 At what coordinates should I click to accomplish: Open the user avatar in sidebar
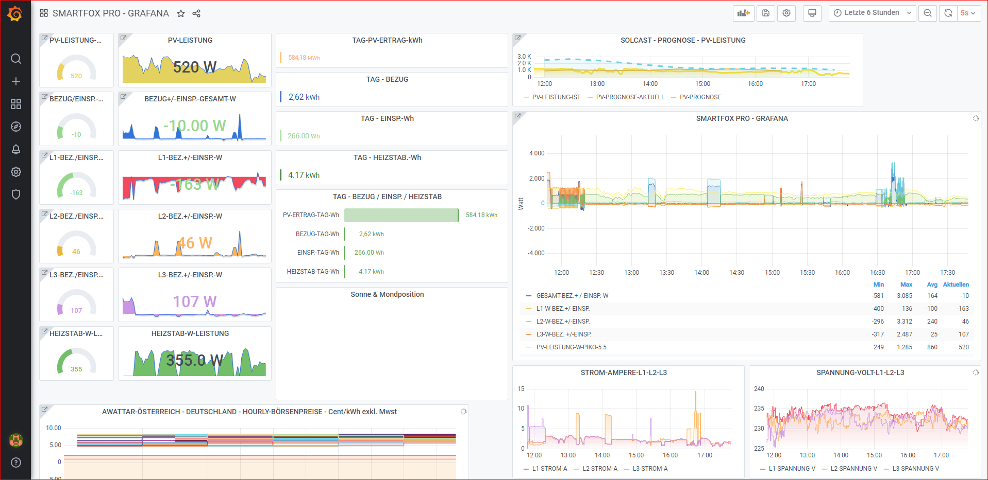[x=16, y=440]
